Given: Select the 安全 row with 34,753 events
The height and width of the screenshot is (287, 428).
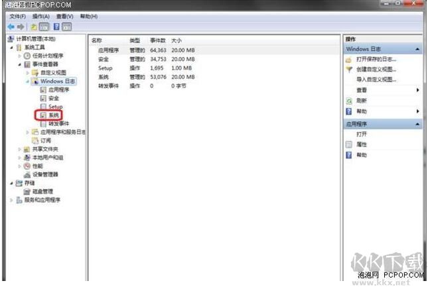Looking at the screenshot, I should tap(214, 60).
